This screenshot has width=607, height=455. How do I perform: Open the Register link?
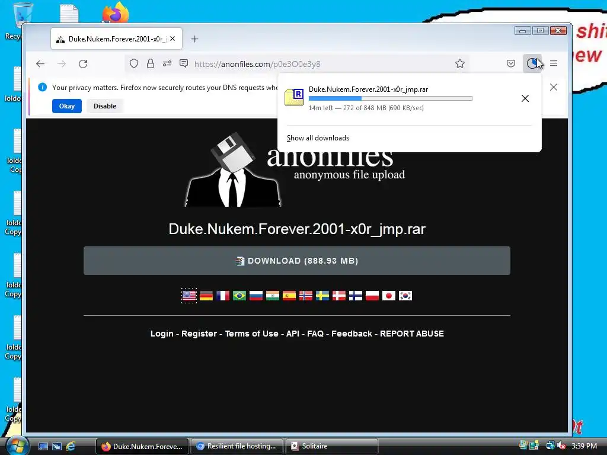[199, 334]
